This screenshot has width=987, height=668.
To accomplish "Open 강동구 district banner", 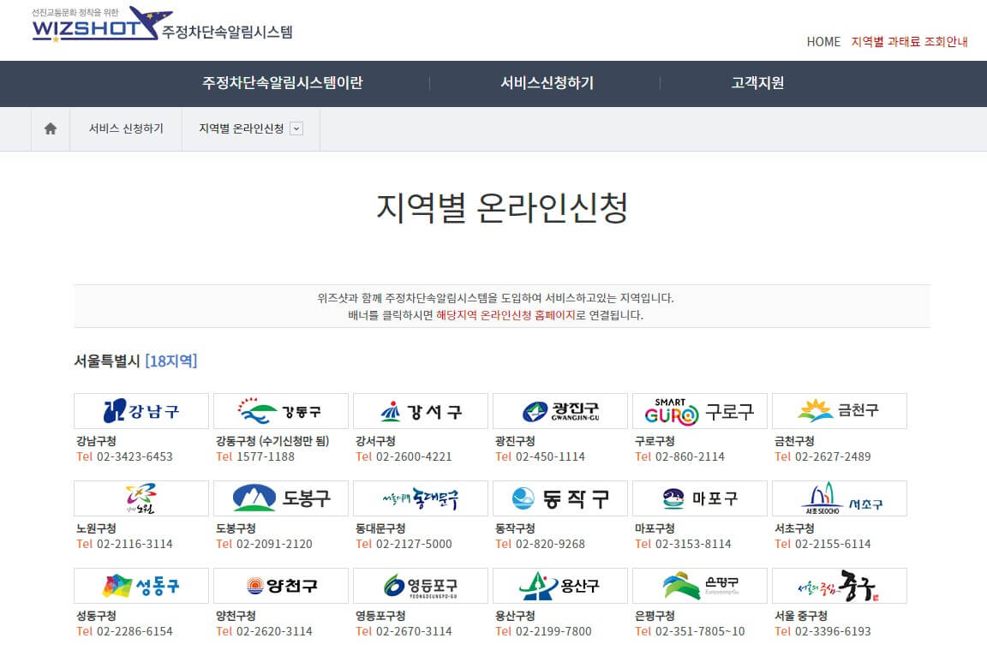I will coord(281,411).
